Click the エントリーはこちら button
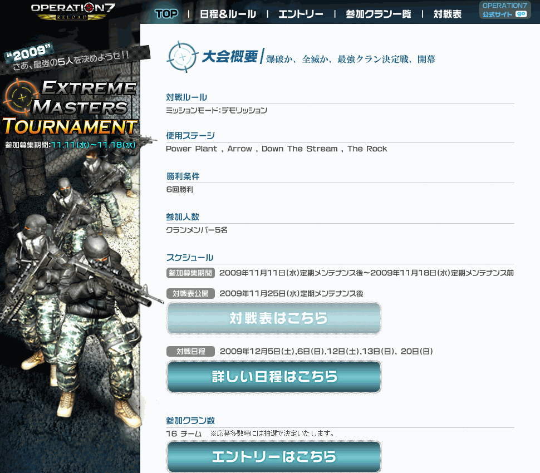The height and width of the screenshot is (473, 540). pyautogui.click(x=274, y=456)
